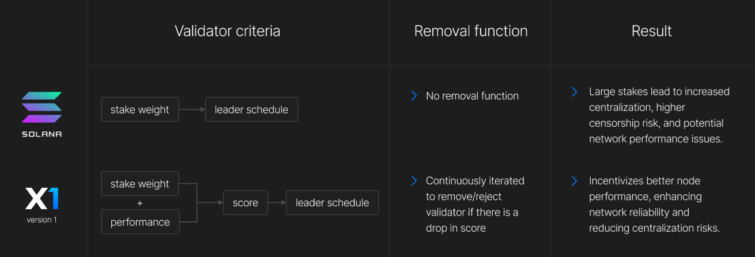
Task: Click the arrow pointing to Solana leader schedule
Action: 192,109
